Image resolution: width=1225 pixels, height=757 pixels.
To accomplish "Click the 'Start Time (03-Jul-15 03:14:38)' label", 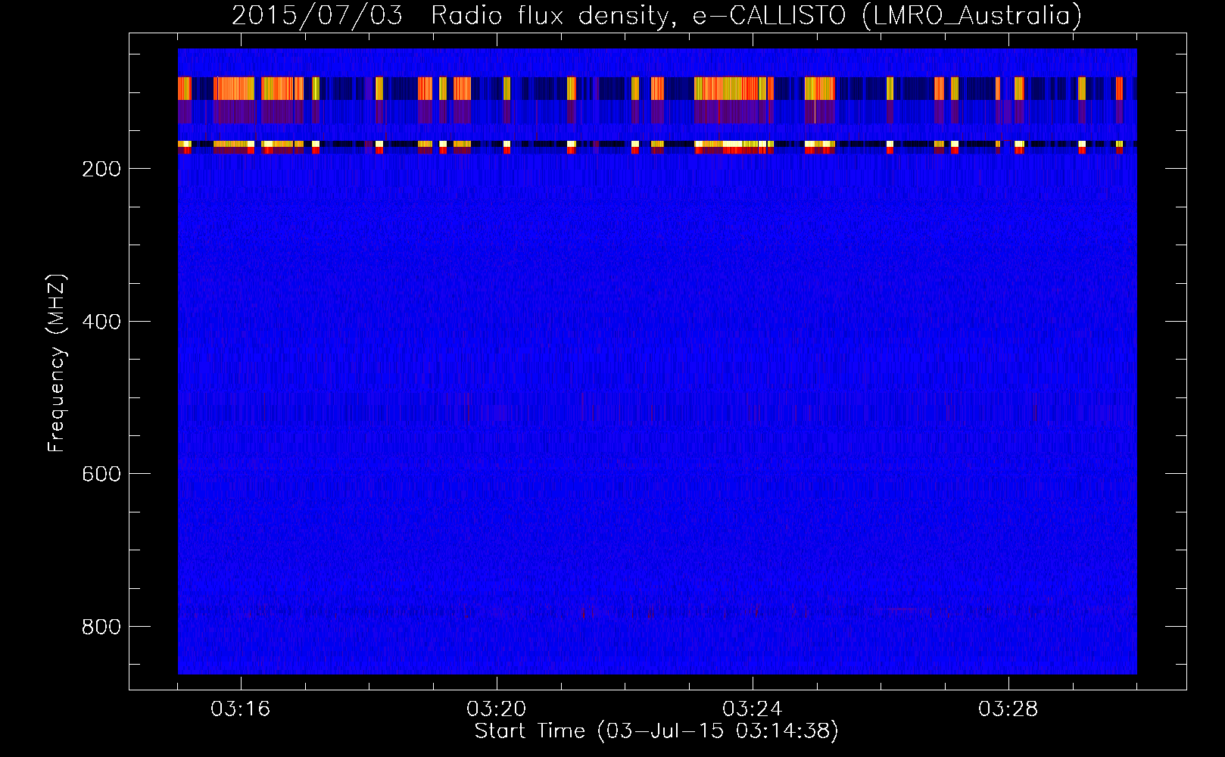I will [656, 731].
